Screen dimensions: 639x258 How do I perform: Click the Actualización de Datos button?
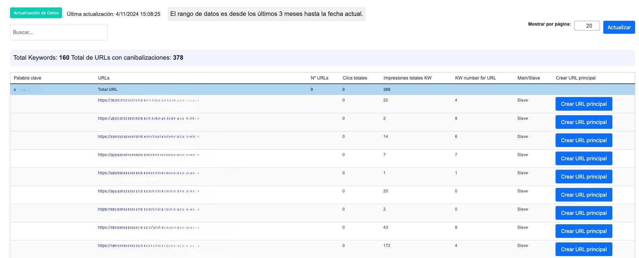pos(36,13)
